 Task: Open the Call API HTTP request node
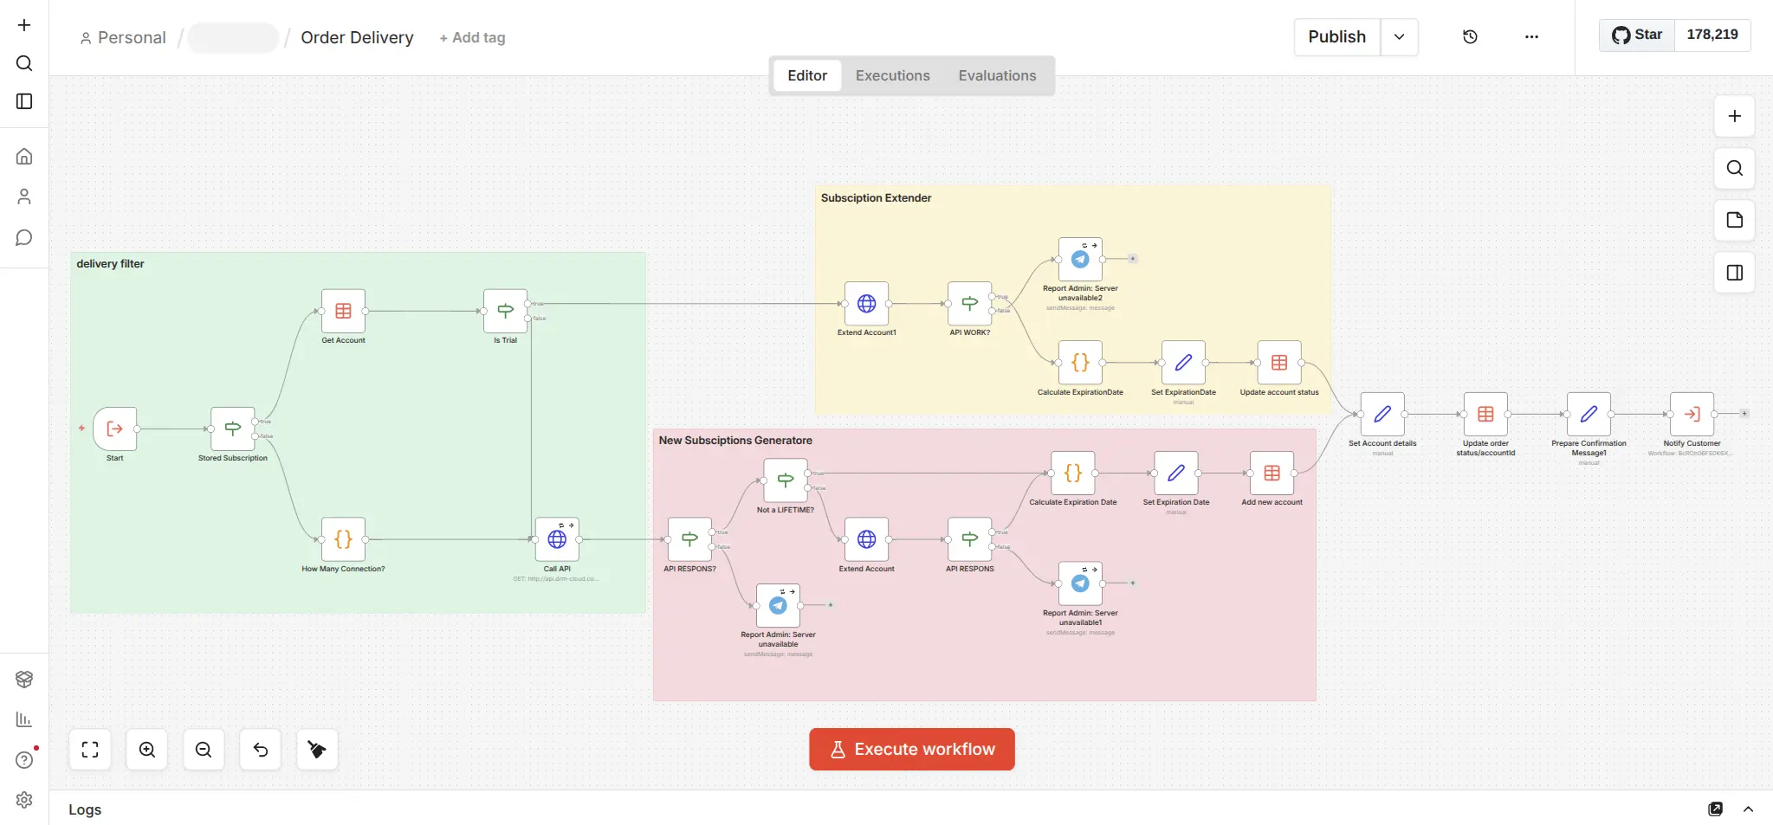557,539
